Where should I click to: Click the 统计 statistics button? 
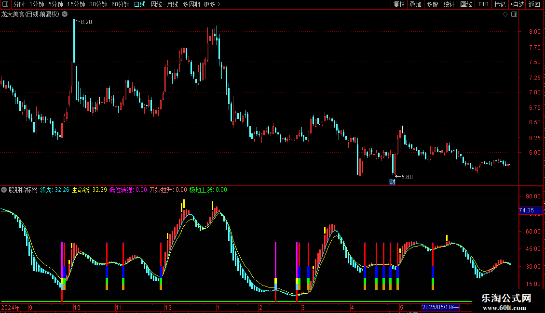coord(449,4)
